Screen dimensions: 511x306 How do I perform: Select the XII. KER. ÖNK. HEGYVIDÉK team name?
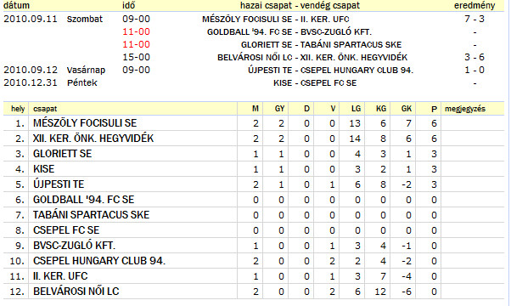[x=93, y=139]
